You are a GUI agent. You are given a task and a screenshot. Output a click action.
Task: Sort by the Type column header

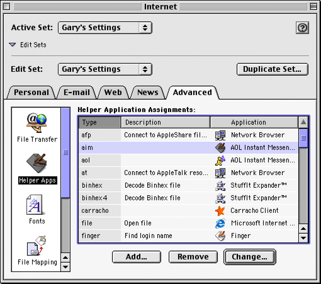click(99, 122)
